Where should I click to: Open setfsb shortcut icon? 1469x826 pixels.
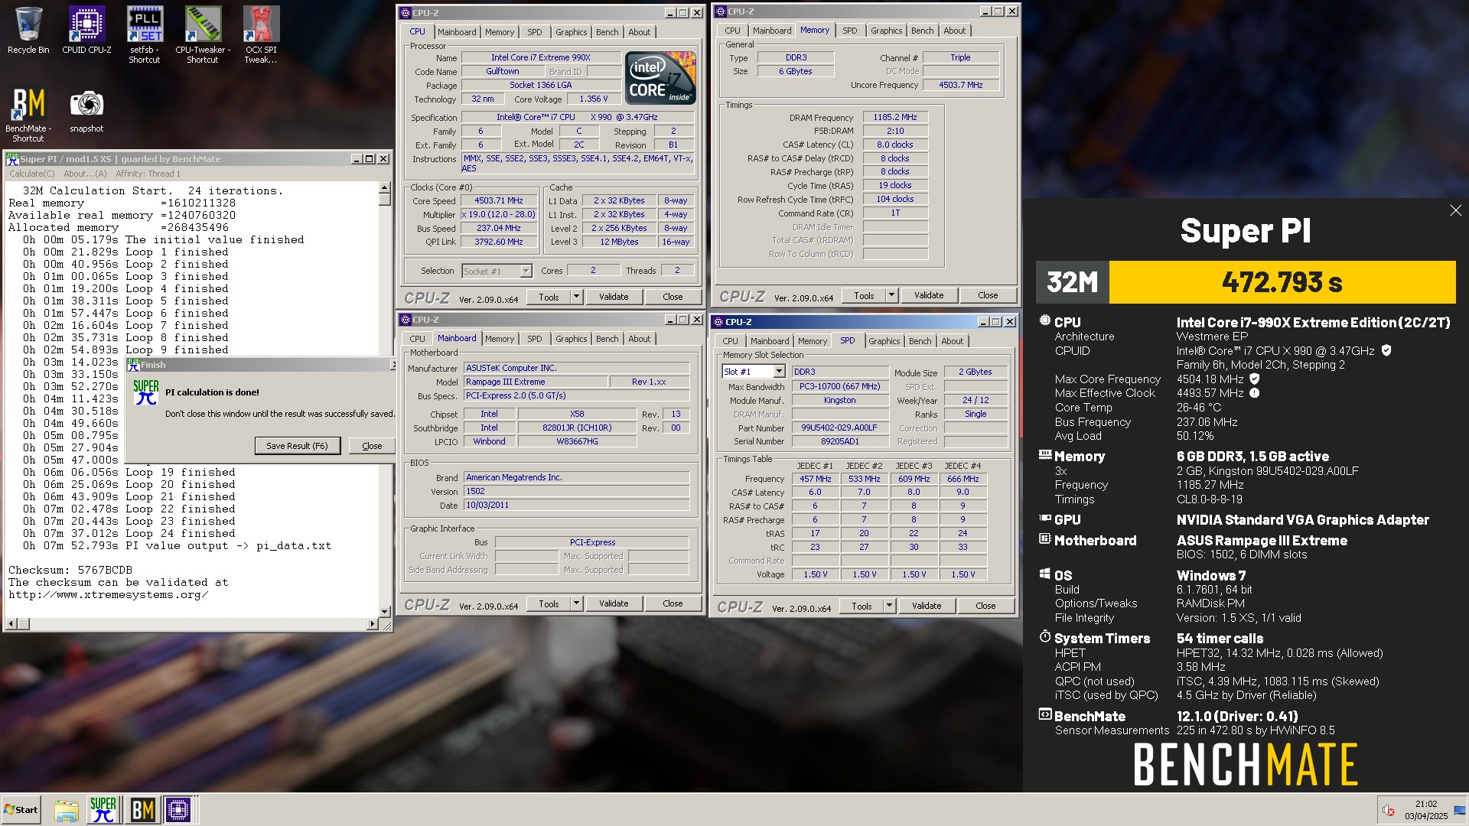145,34
